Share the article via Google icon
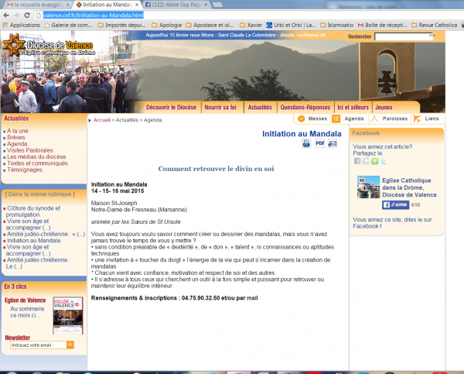 tap(366, 161)
